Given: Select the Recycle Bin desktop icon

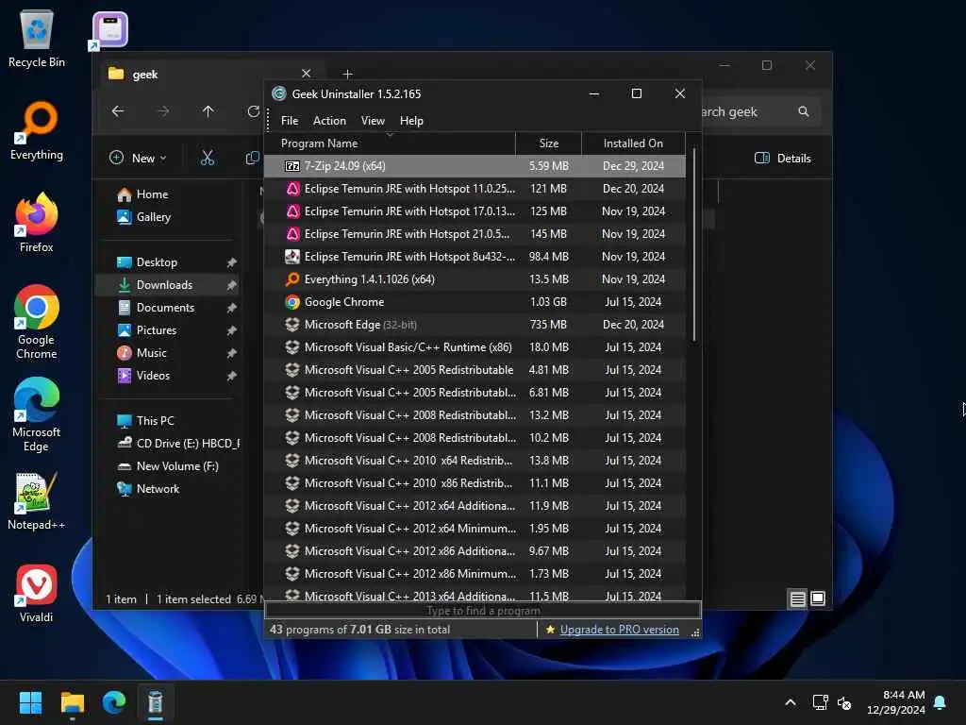Looking at the screenshot, I should tap(37, 38).
